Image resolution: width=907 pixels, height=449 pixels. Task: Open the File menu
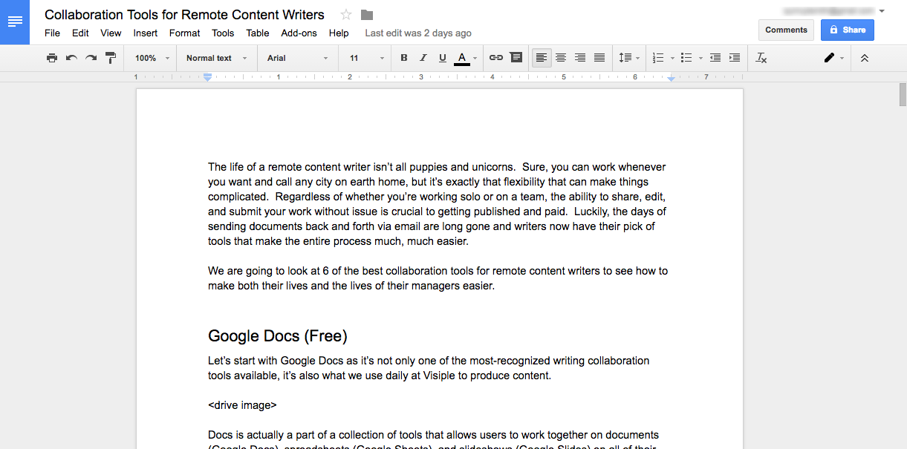pos(53,33)
